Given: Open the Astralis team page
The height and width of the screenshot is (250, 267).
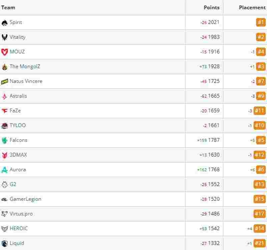Looking at the screenshot, I should pos(18,96).
